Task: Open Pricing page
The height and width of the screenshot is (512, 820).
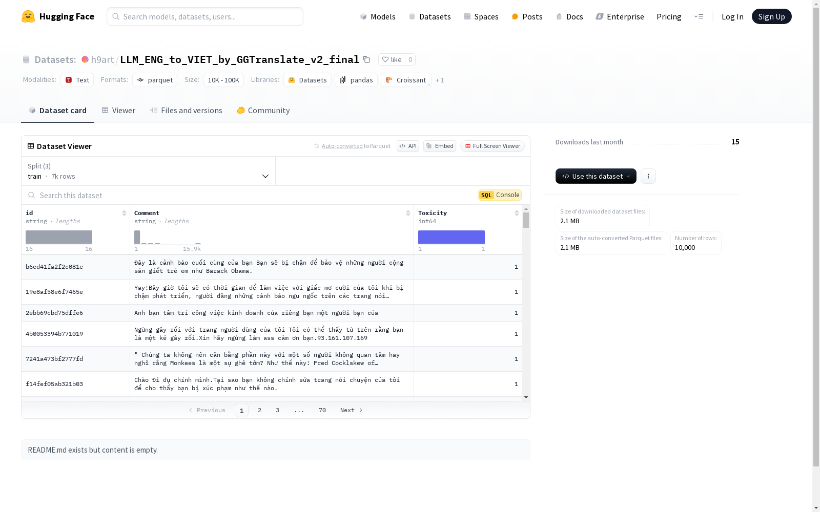Action: tap(669, 16)
